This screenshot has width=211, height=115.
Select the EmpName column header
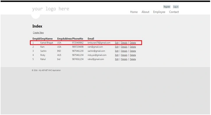47,39
